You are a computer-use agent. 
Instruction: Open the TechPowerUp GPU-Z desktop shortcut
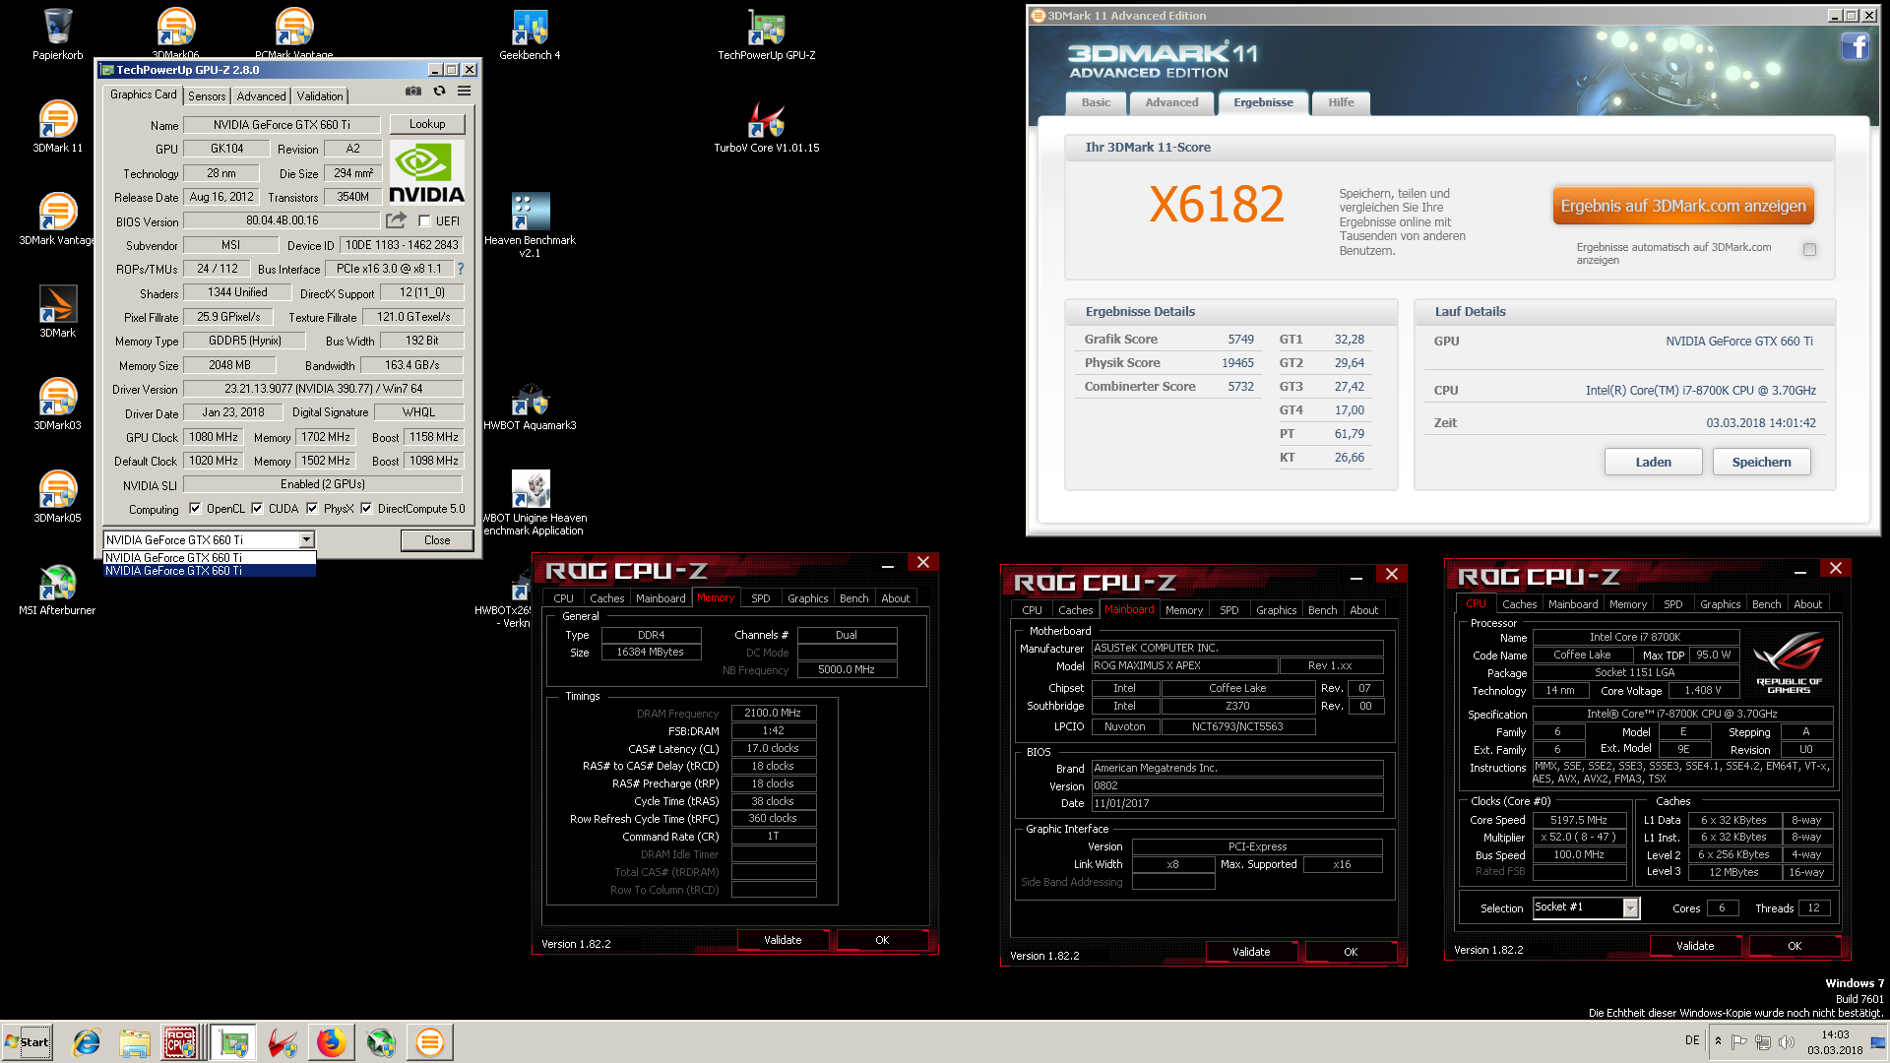(766, 34)
